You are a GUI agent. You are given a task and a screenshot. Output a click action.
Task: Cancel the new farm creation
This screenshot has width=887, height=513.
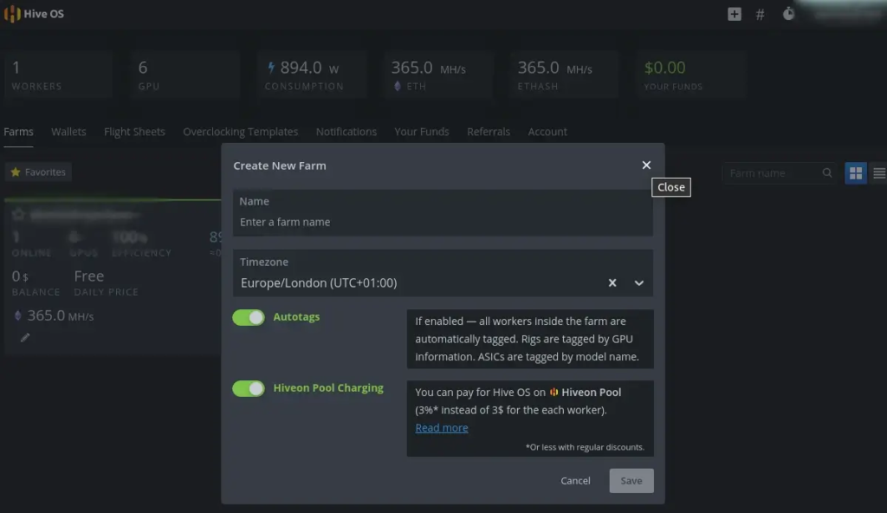pos(575,481)
